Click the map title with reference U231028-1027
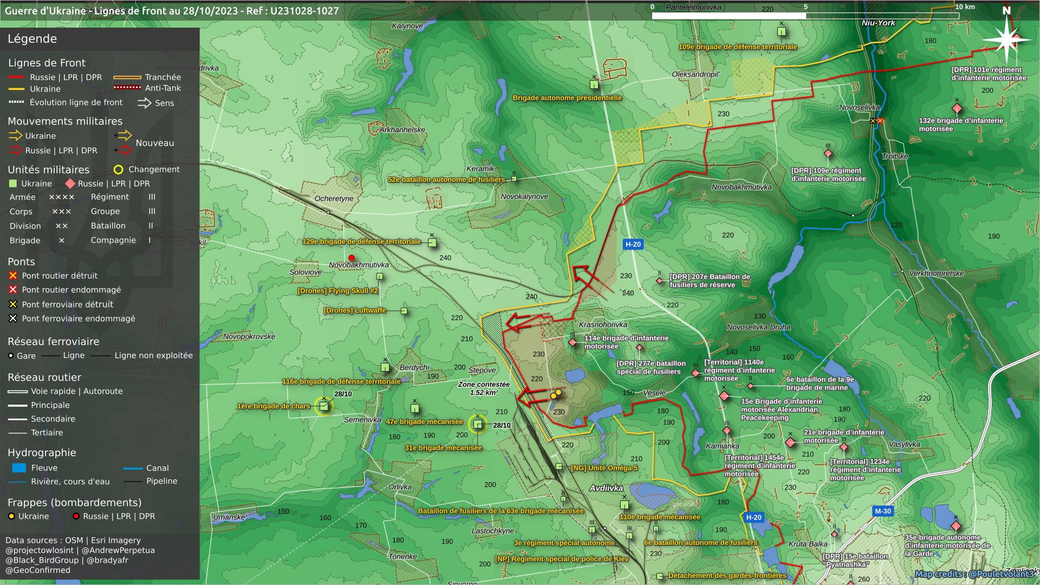Viewport: 1040px width, 585px height. 172,11
